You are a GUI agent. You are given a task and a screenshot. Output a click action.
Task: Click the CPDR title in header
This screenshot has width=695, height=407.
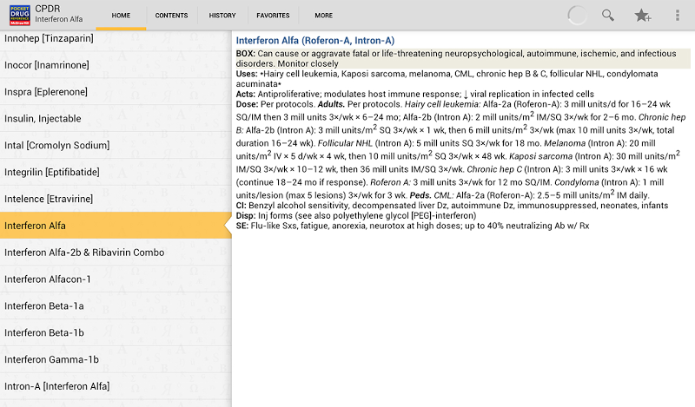coord(48,9)
